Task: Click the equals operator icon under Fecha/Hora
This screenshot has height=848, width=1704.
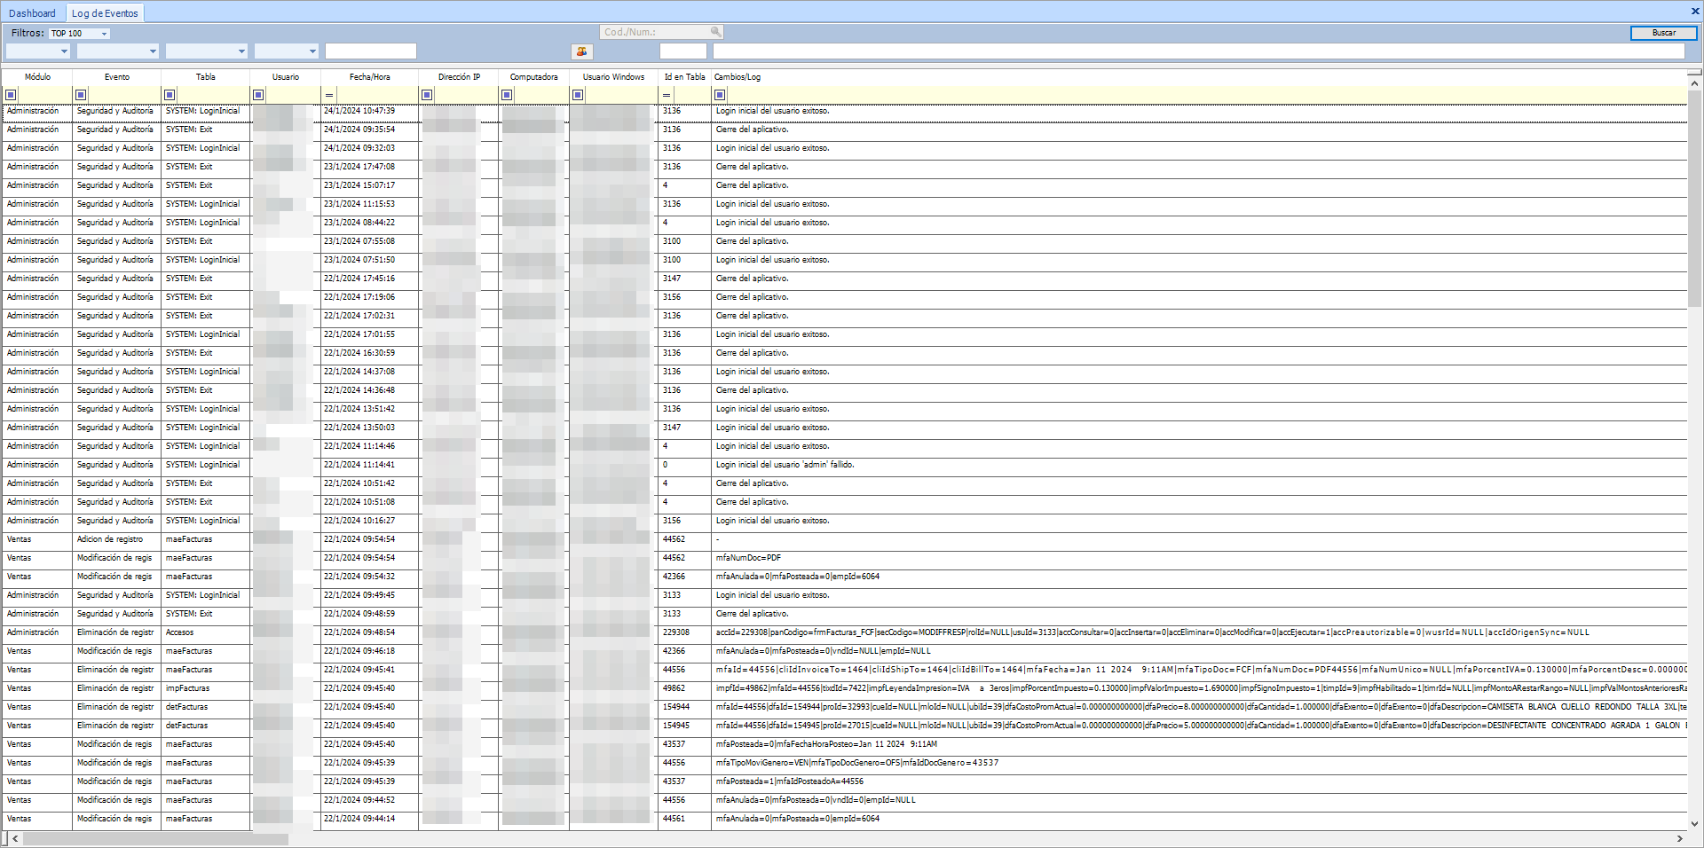Action: pyautogui.click(x=329, y=94)
